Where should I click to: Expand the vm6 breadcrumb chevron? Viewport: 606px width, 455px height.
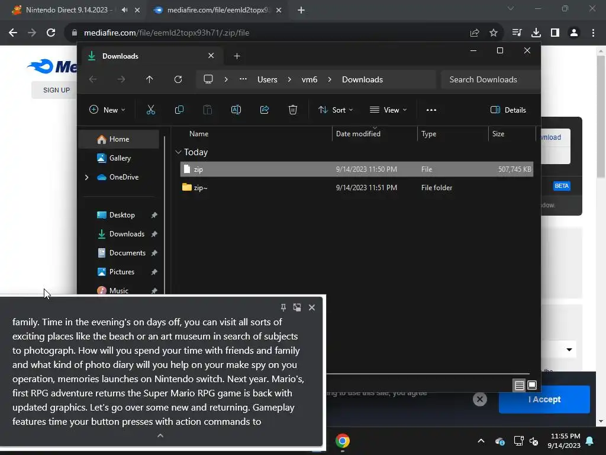pos(329,79)
